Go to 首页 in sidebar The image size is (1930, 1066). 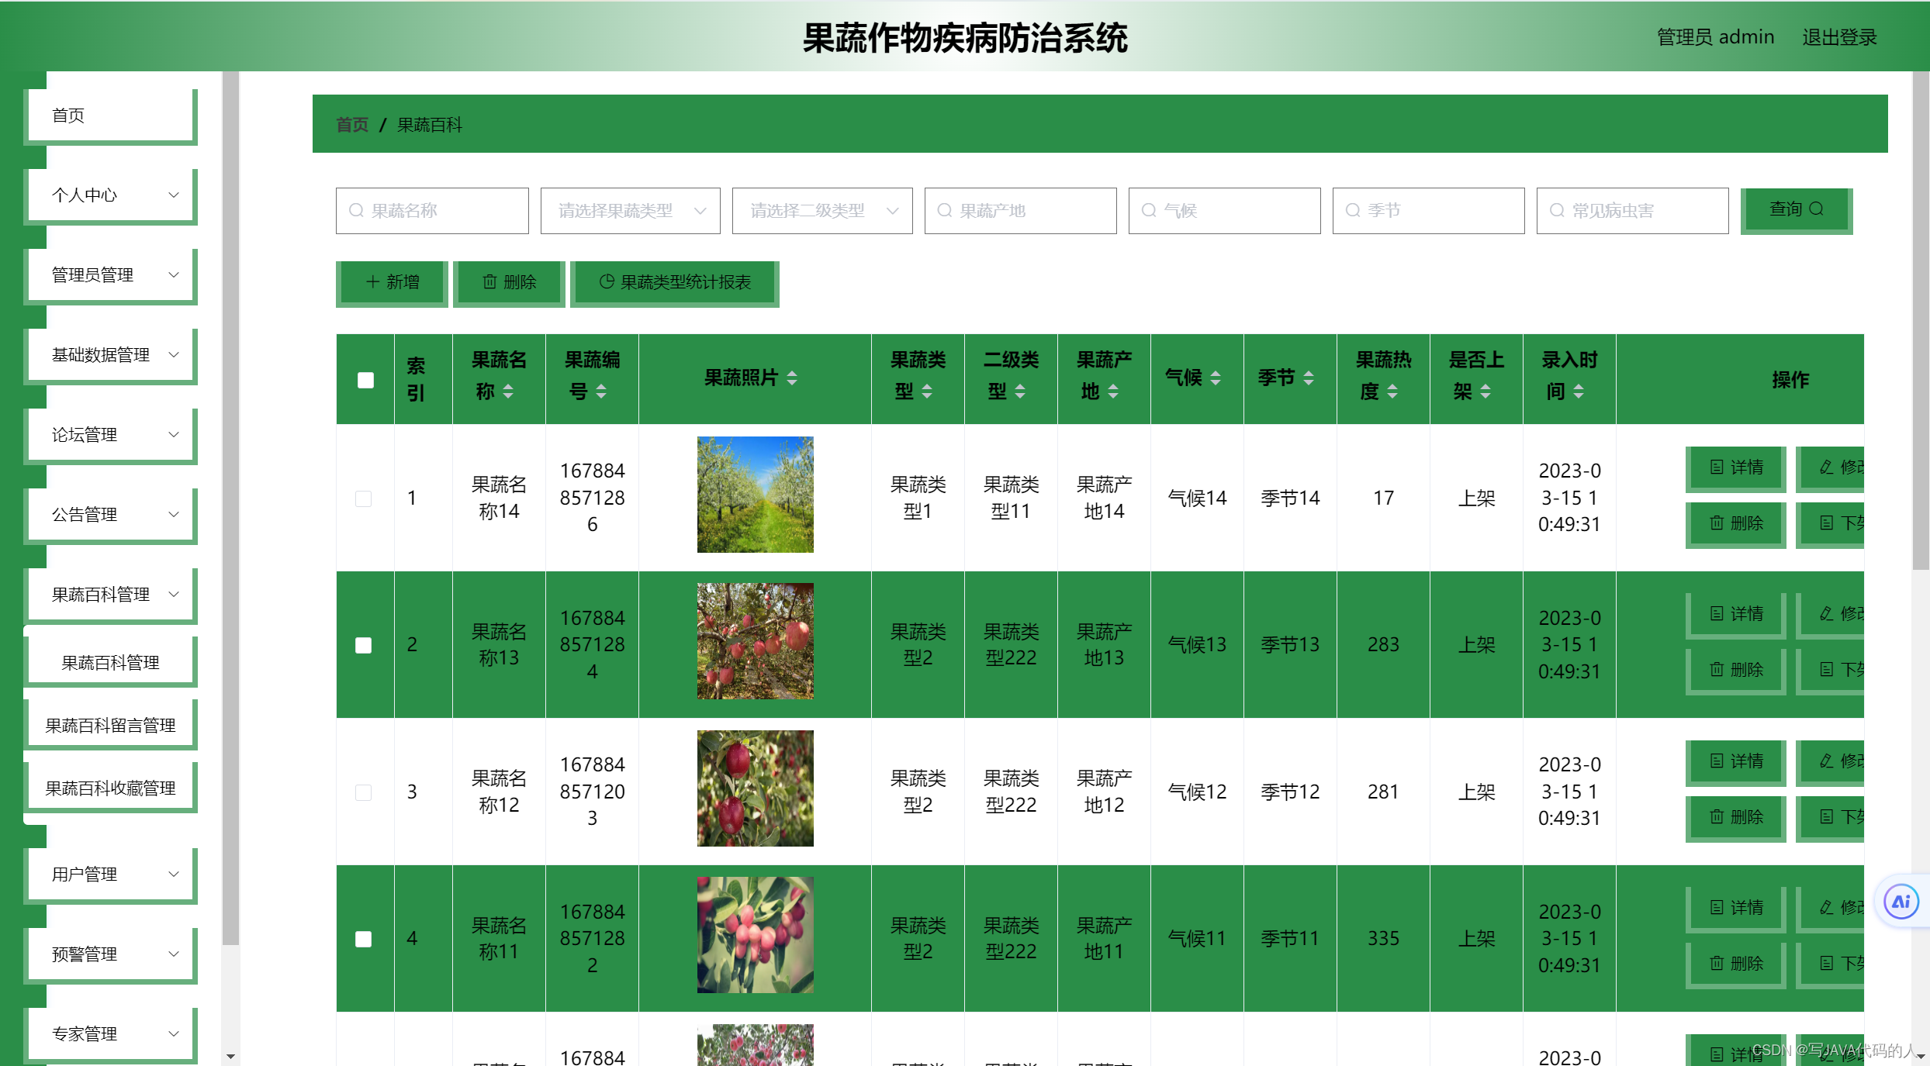point(111,116)
